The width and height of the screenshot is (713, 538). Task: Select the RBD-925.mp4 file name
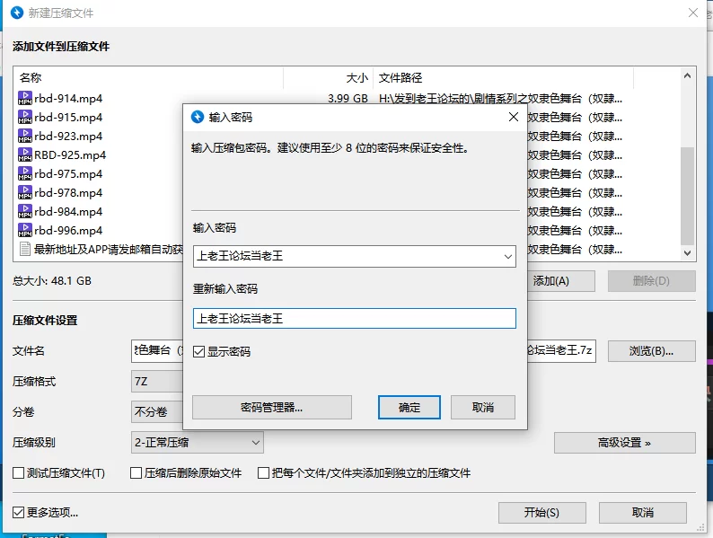point(70,154)
